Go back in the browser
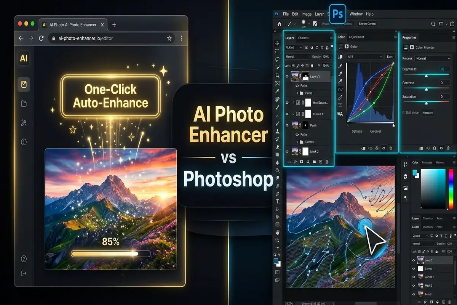This screenshot has width=457, height=305. pyautogui.click(x=21, y=38)
